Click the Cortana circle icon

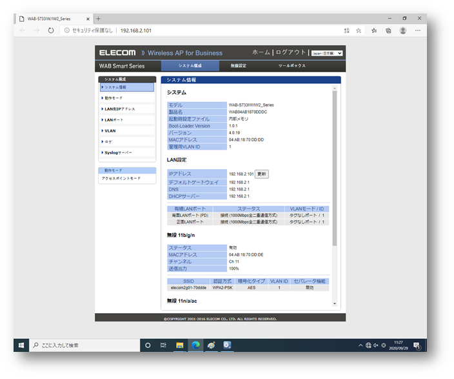148,345
